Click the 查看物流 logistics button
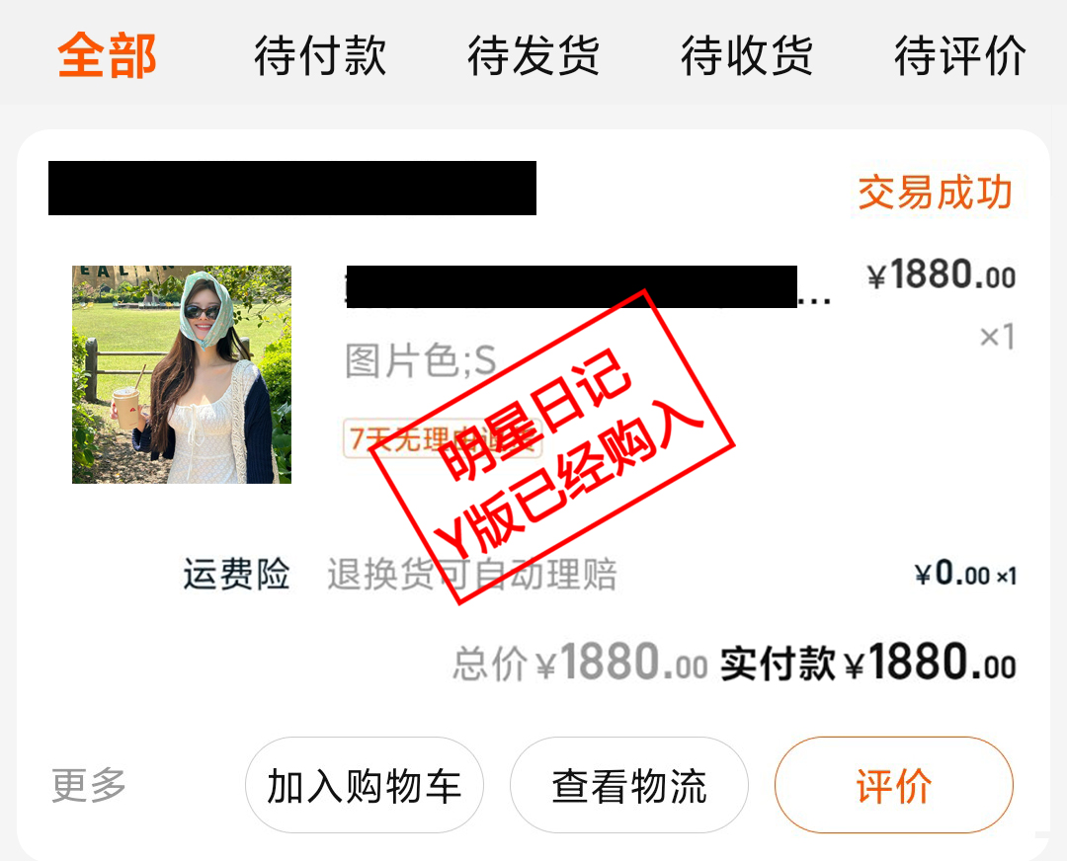The image size is (1067, 861). coord(628,785)
